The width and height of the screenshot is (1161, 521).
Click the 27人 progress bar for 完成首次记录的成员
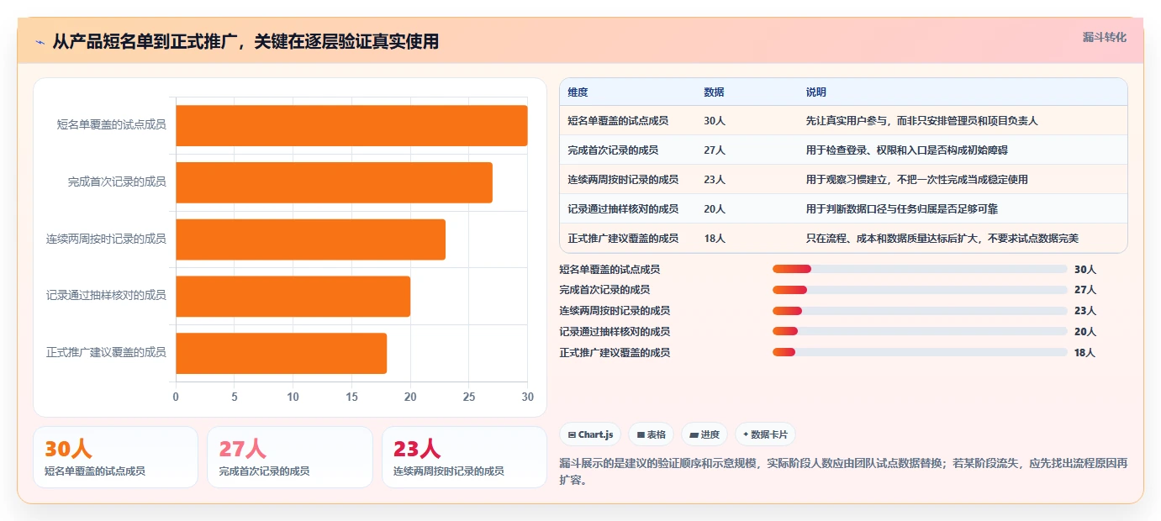click(920, 290)
